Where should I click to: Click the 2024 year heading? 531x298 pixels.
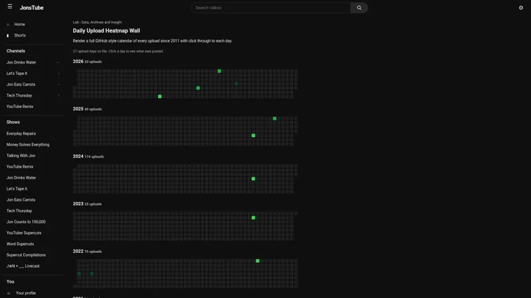point(78,156)
